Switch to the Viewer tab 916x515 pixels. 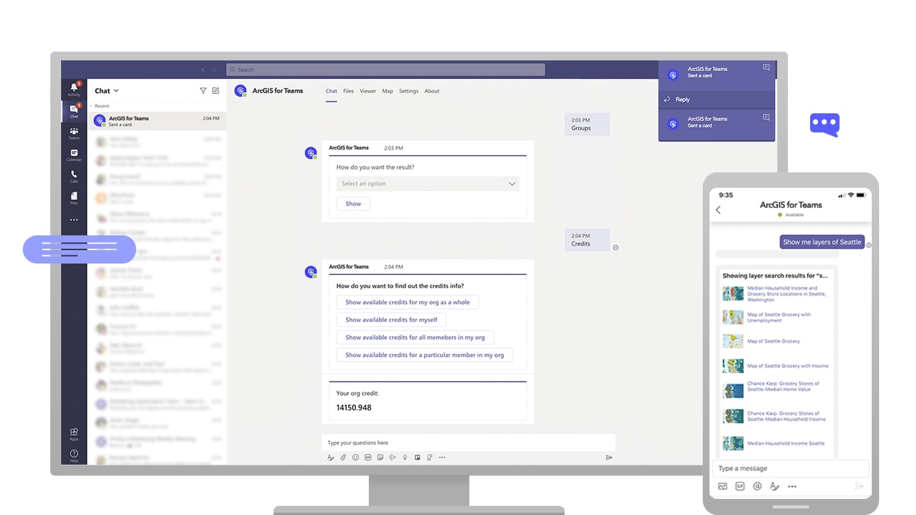pos(367,91)
